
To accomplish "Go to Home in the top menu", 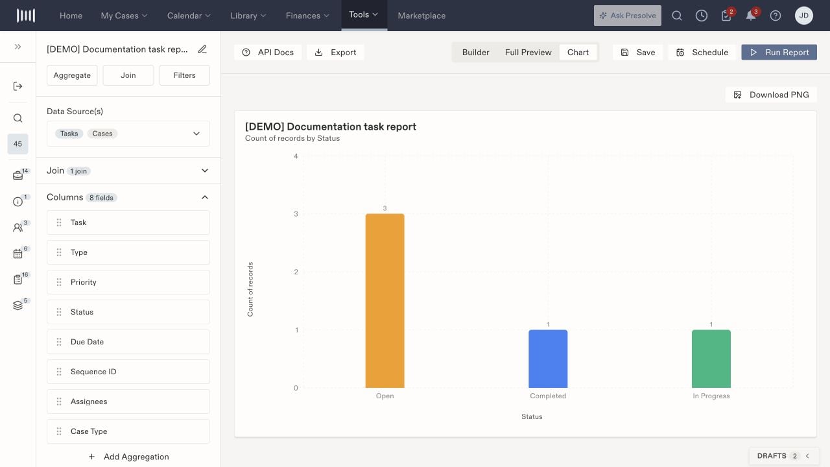I will [x=71, y=16].
